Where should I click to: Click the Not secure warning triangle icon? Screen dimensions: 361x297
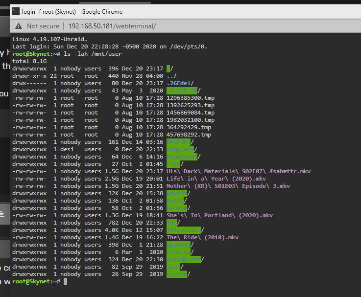[19, 26]
